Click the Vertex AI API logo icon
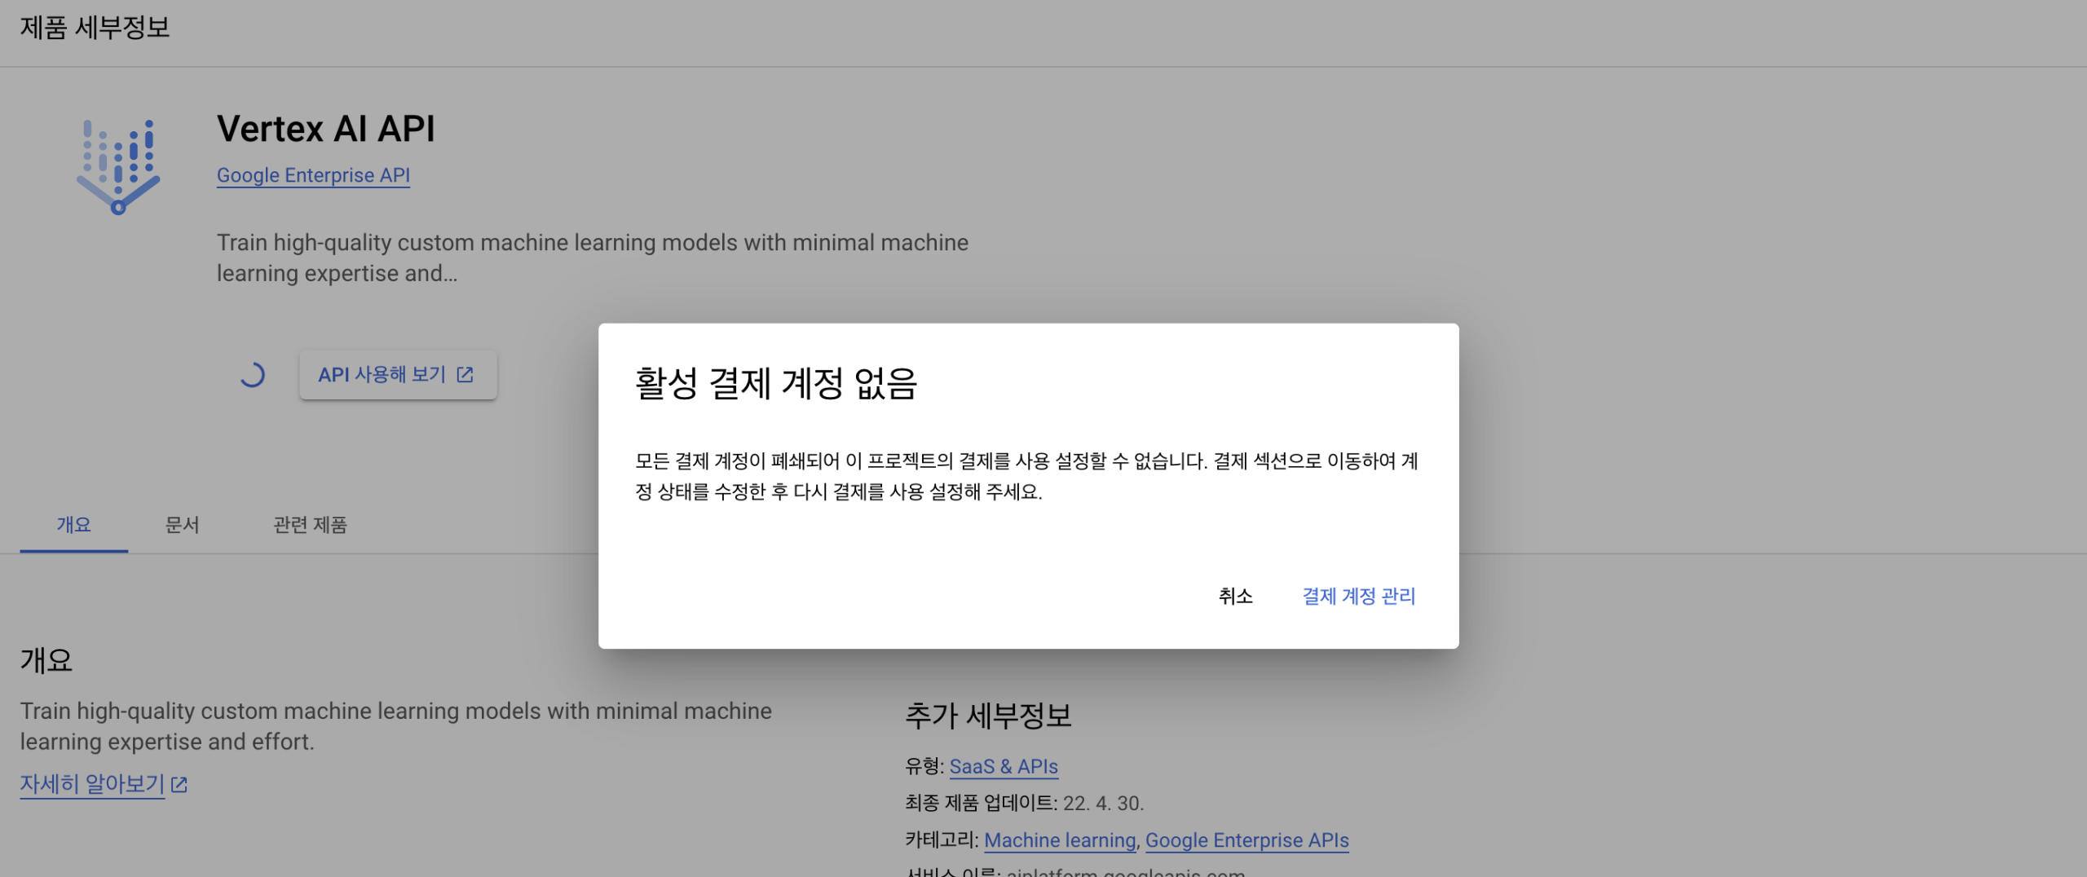This screenshot has height=877, width=2087. tap(118, 167)
